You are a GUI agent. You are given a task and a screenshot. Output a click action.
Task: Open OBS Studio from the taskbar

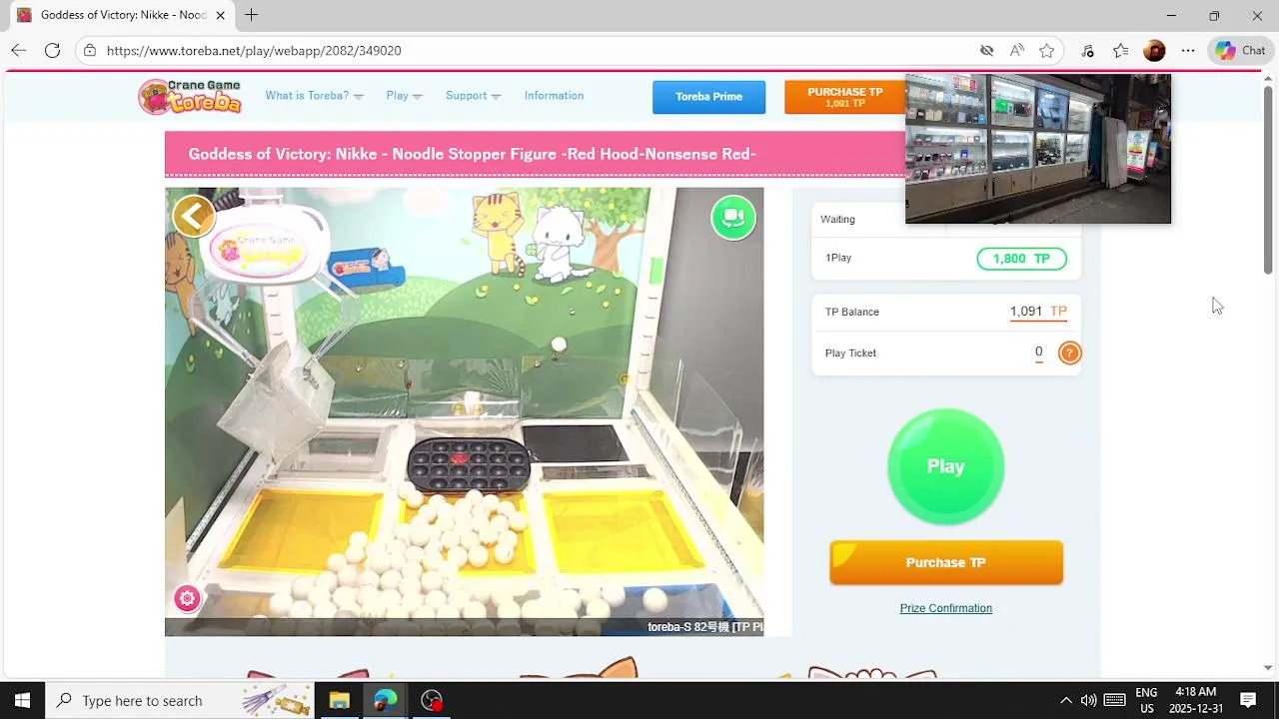coord(432,700)
